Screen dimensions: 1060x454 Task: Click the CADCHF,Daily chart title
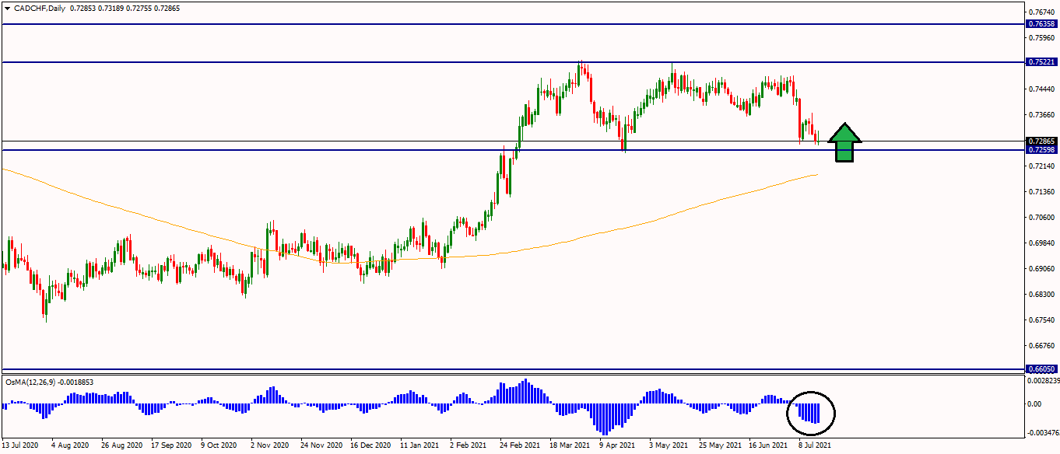pos(40,7)
